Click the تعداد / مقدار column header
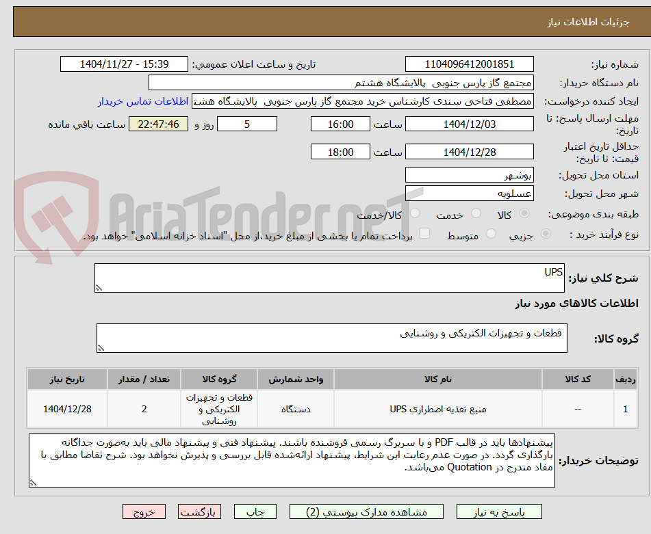 (x=144, y=379)
